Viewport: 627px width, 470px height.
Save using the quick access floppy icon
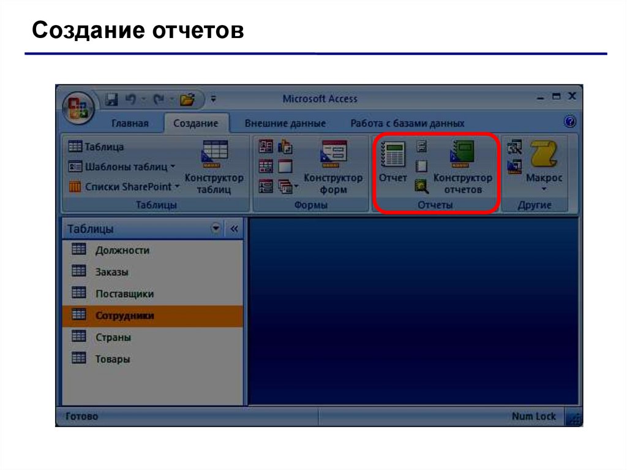(111, 99)
